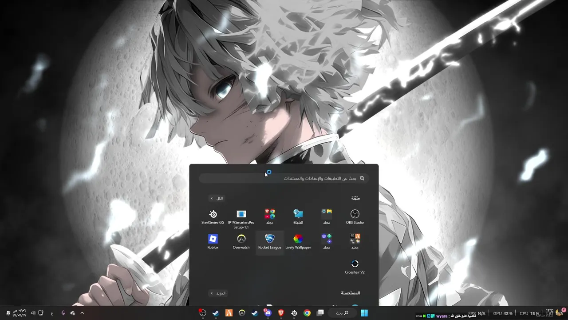
Task: Click the OBS icon on the taskbar
Action: [x=203, y=313]
